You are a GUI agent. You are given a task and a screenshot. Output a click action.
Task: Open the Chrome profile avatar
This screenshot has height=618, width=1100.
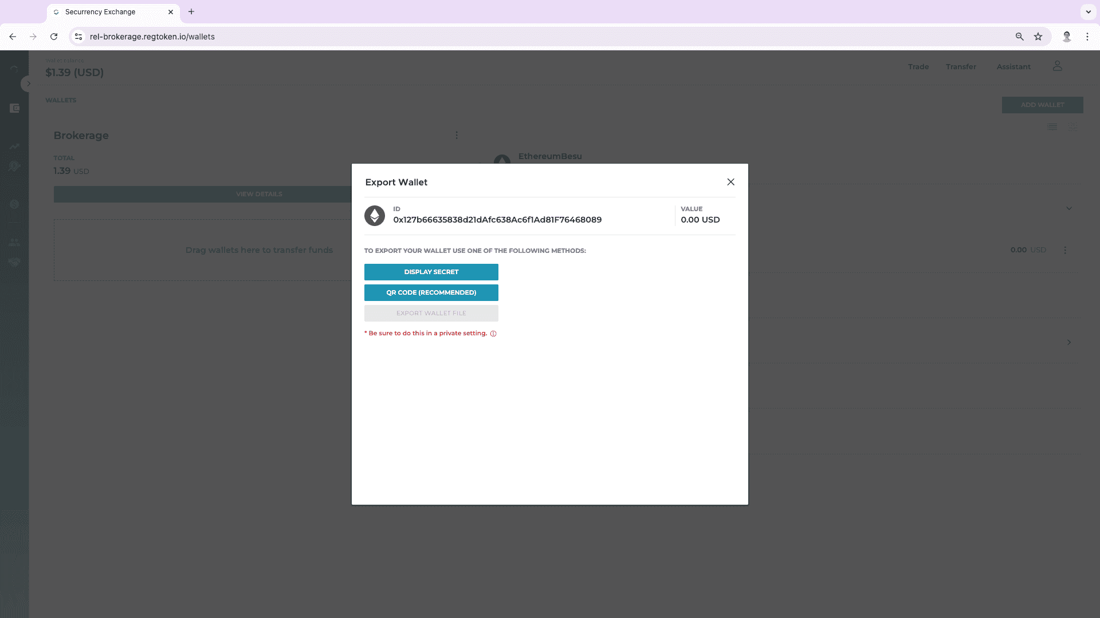1067,37
